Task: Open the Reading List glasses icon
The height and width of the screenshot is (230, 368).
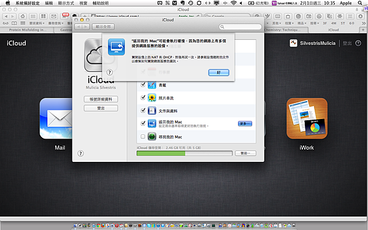Action: [x=6, y=23]
